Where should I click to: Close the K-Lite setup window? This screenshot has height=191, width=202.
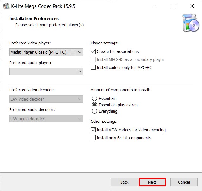click(192, 6)
